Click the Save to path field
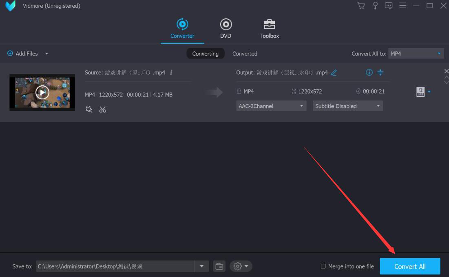449x277 pixels. (115, 266)
